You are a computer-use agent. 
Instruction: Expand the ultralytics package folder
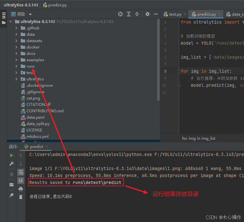[16, 79]
